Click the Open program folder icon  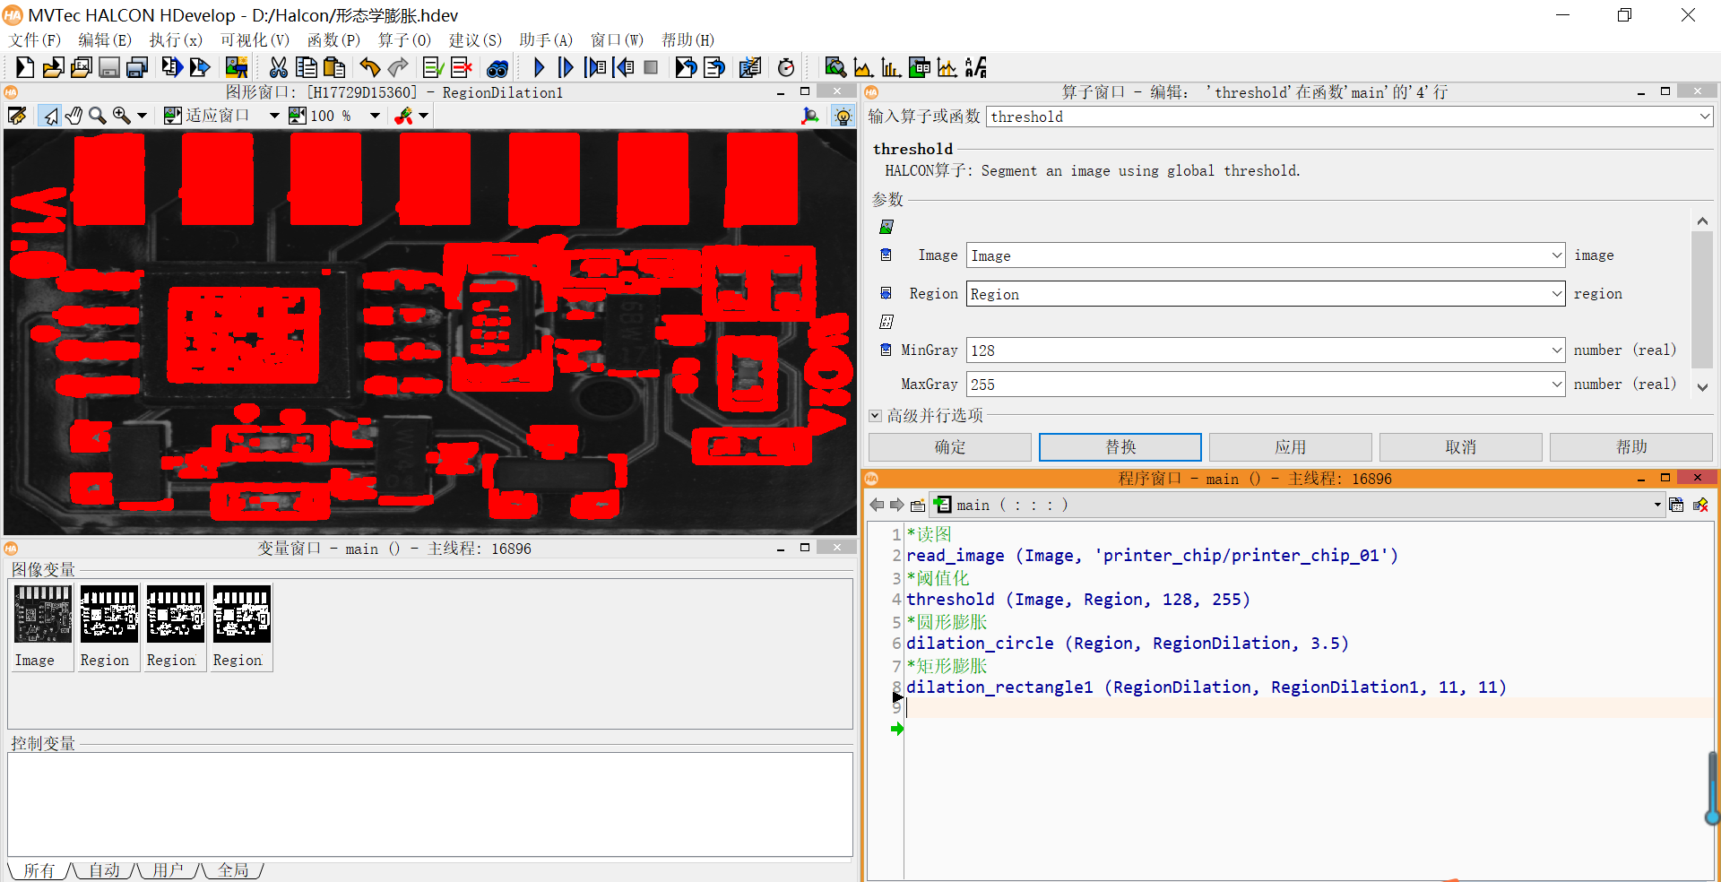53,67
